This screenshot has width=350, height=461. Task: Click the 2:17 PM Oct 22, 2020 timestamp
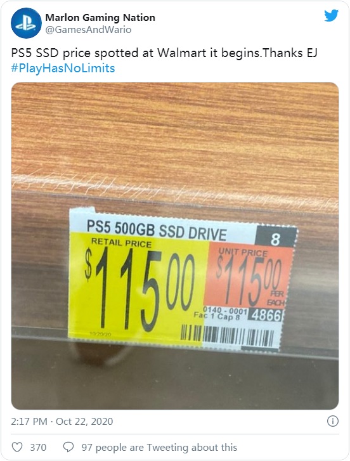[x=62, y=421]
